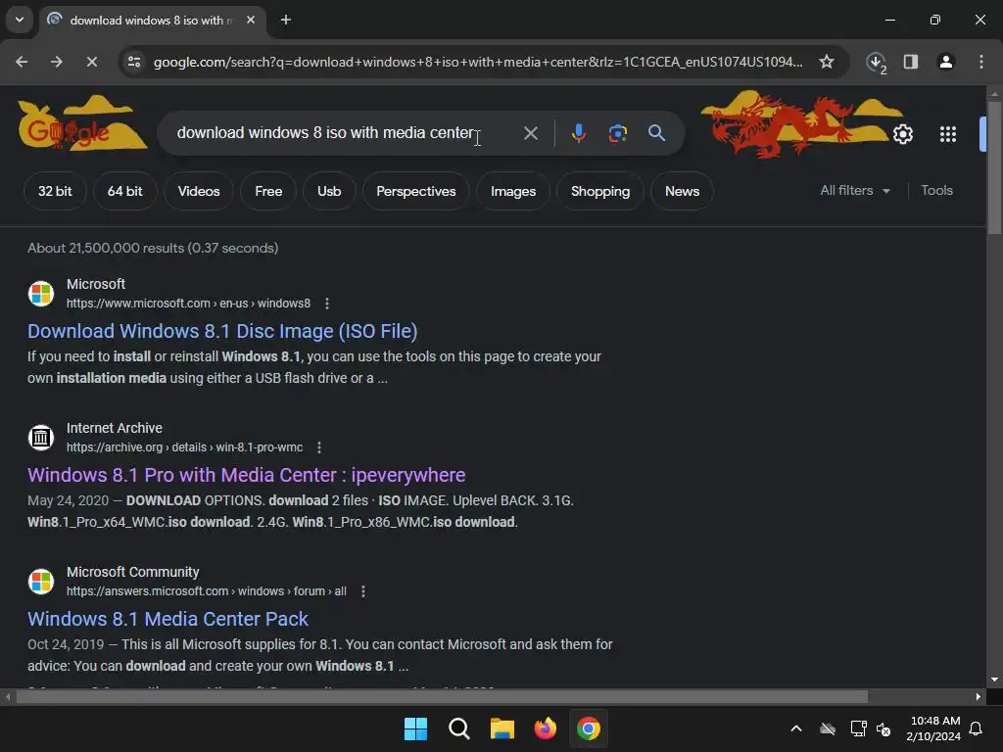Open Google quick settings gear

pos(902,134)
